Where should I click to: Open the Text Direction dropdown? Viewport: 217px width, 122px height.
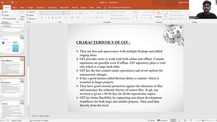[x=119, y=12]
